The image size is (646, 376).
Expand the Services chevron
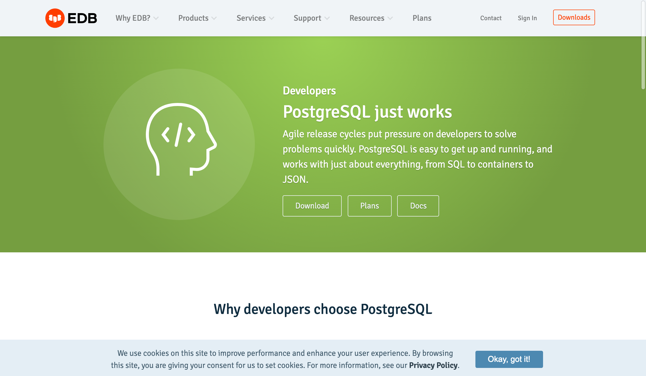click(x=272, y=18)
